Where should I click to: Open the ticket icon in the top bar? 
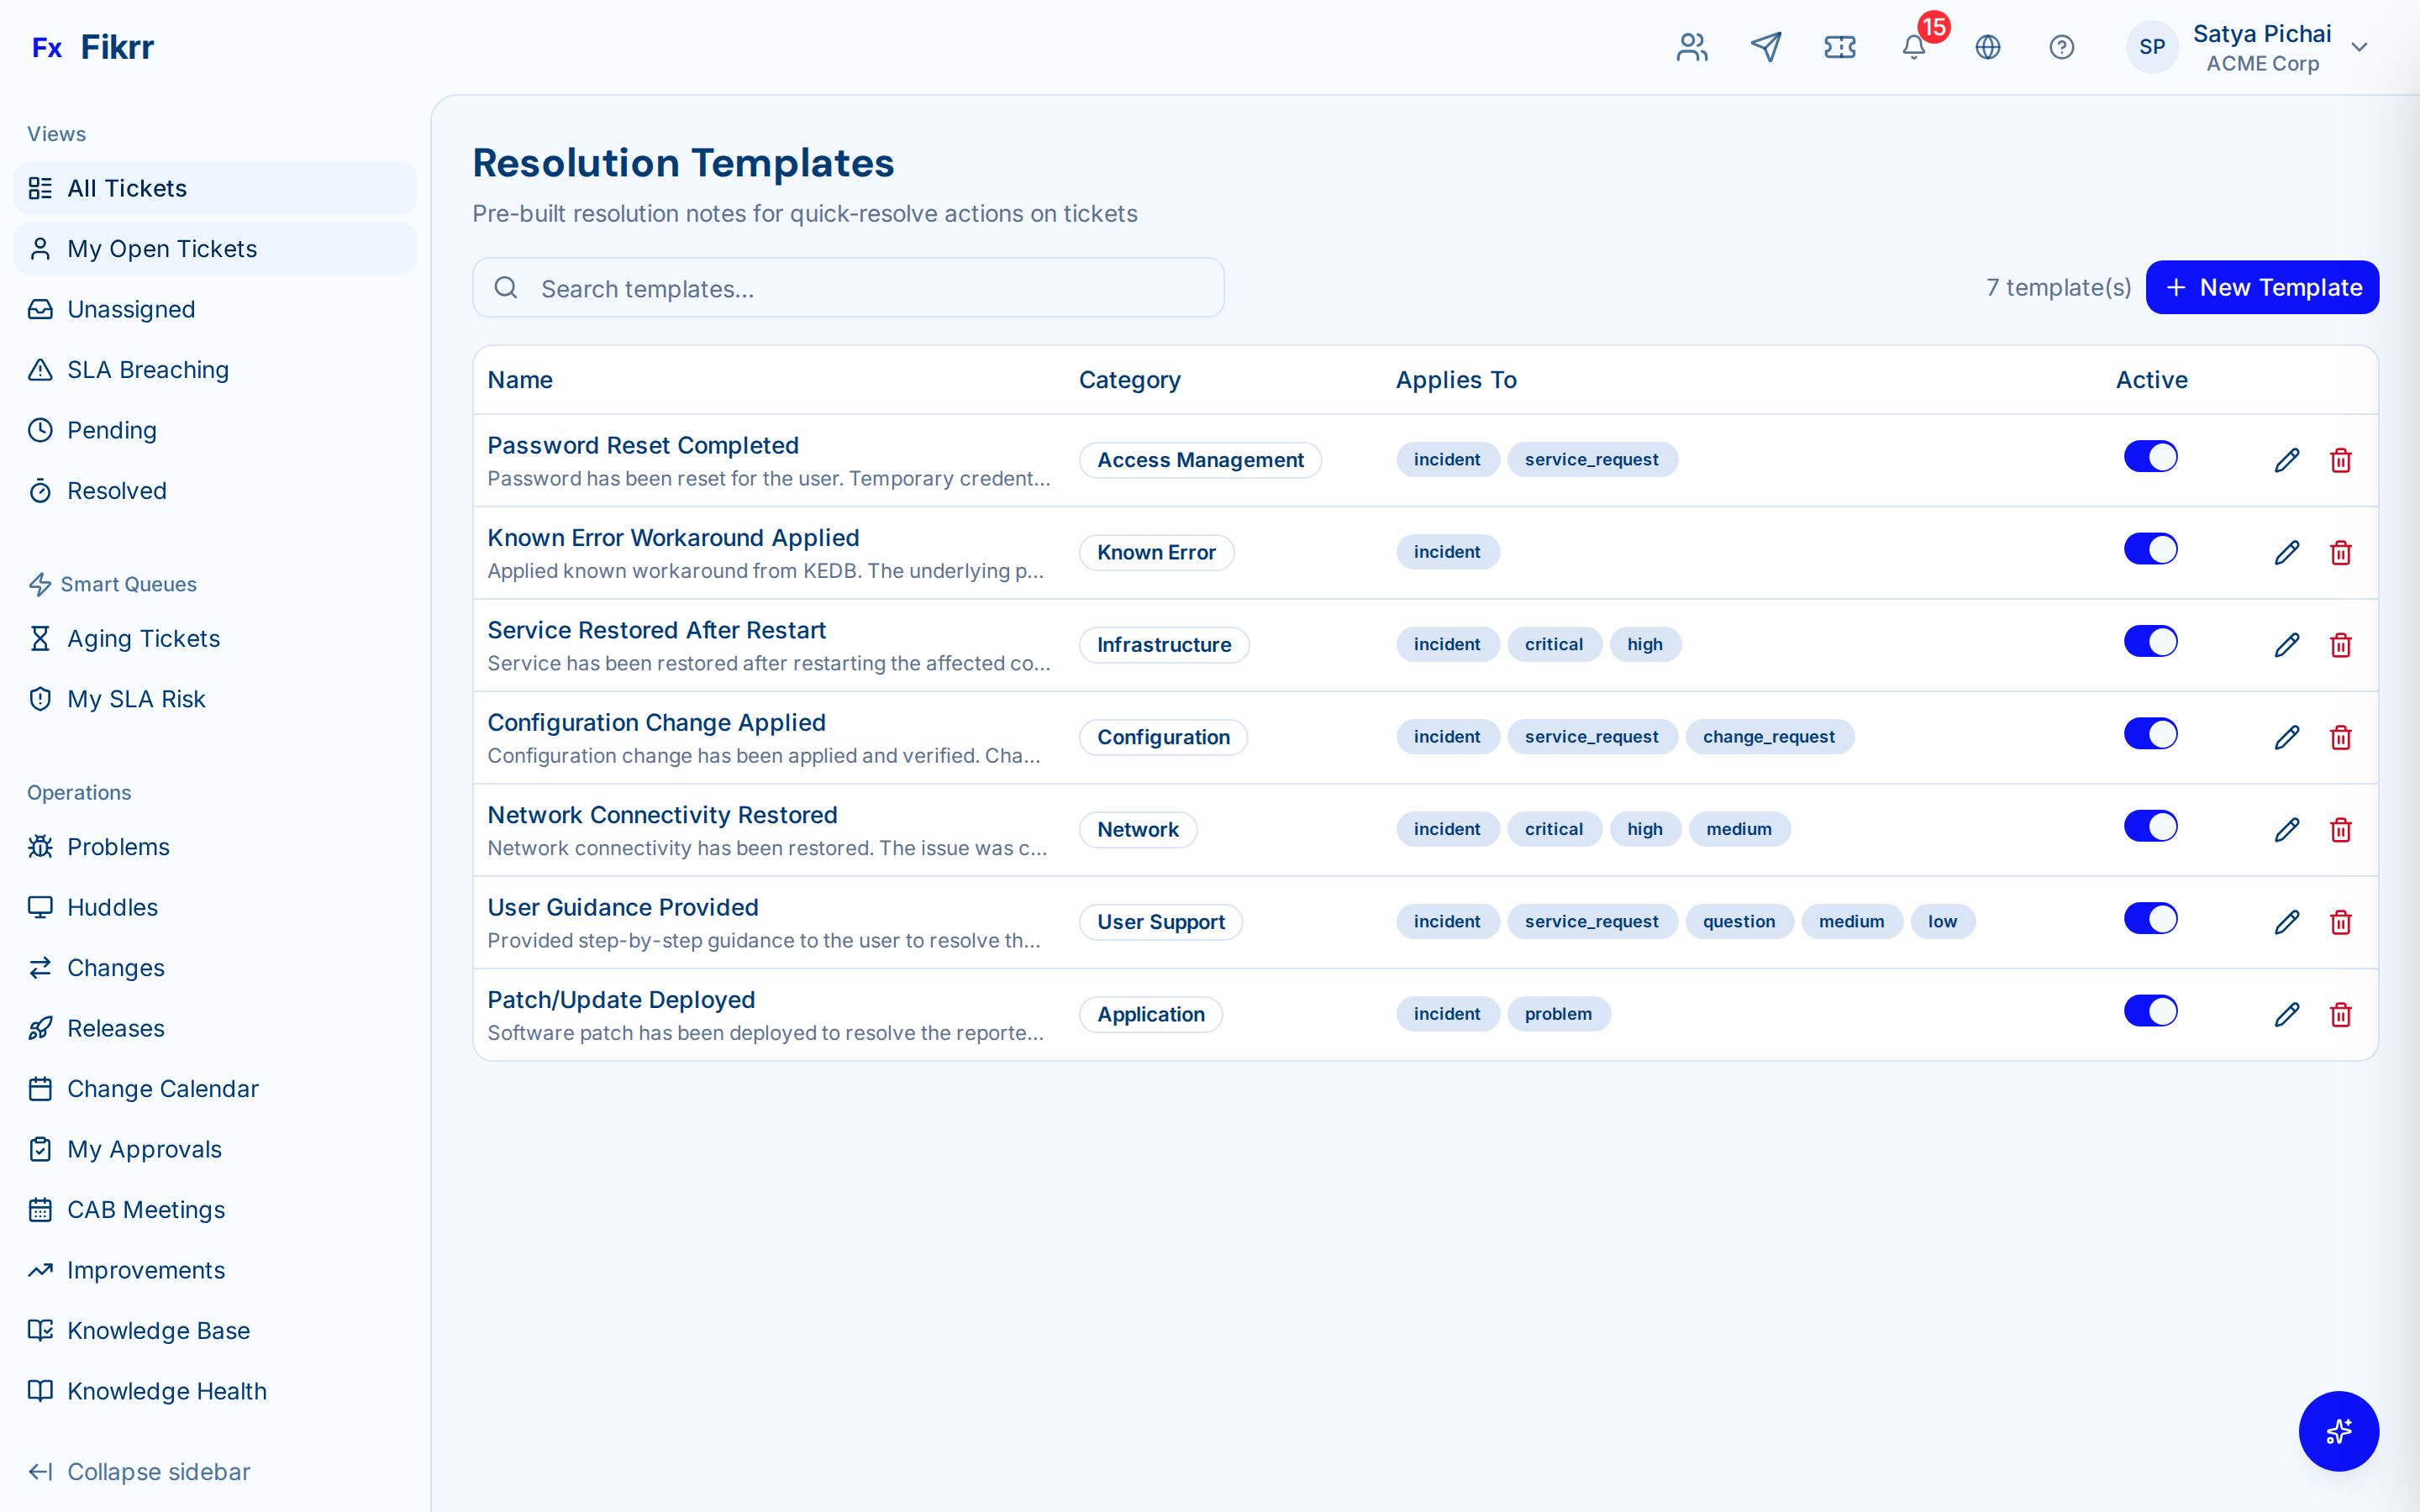point(1839,46)
